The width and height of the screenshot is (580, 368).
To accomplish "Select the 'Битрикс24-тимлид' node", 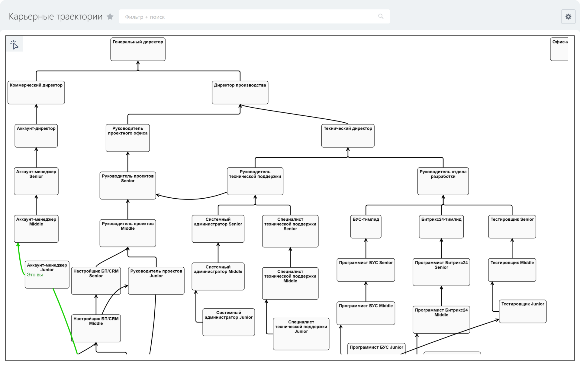I will click(x=441, y=227).
